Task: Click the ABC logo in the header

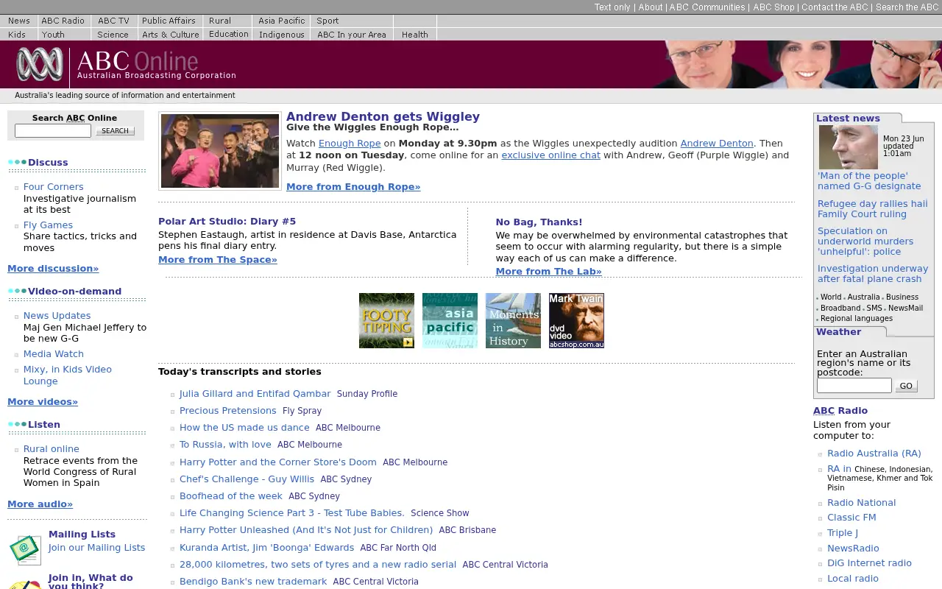Action: point(40,64)
